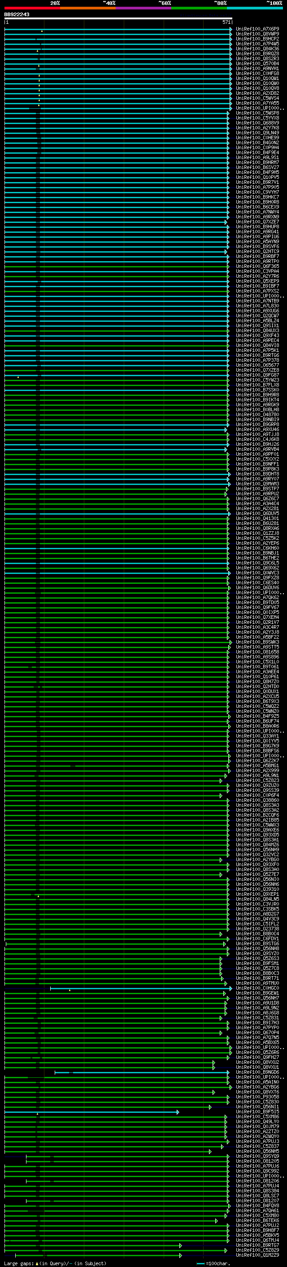Select the UniRef100_A5BKV5 label
Image resolution: width=287 pixels, height=1267 pixels.
pyautogui.click(x=257, y=1236)
